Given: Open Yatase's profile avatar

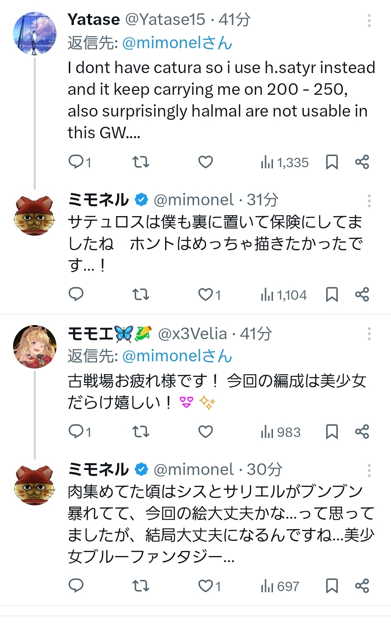Looking at the screenshot, I should [x=35, y=33].
